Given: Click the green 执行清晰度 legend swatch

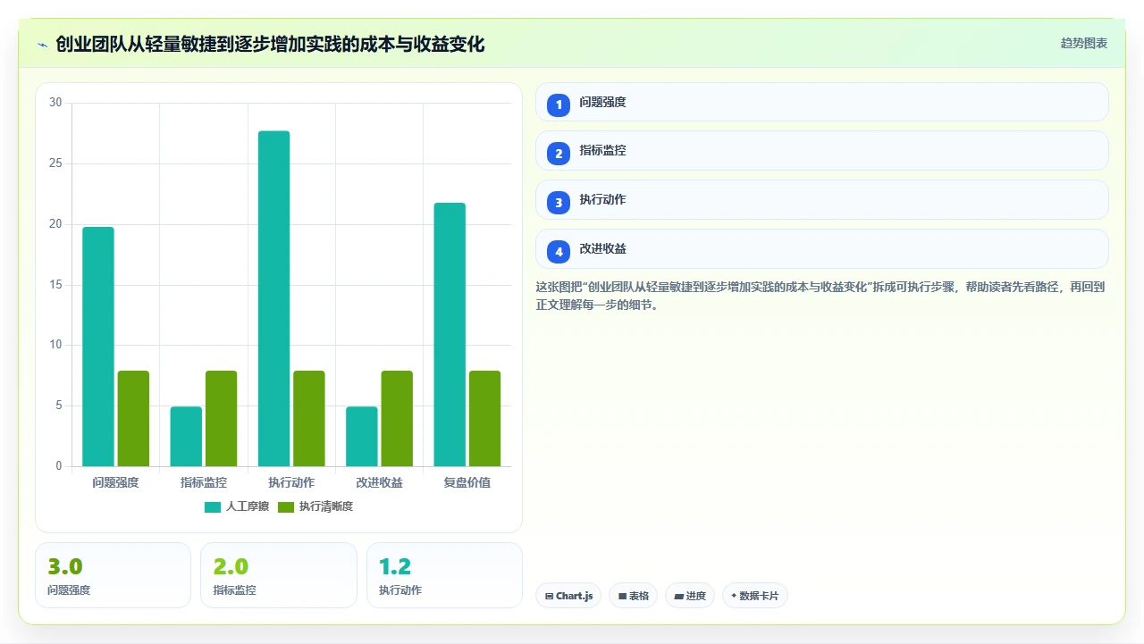Looking at the screenshot, I should [x=286, y=507].
